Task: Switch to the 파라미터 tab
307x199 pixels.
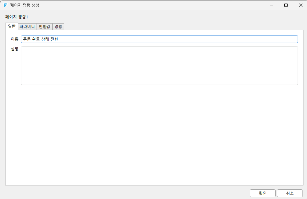Action: tap(27, 26)
